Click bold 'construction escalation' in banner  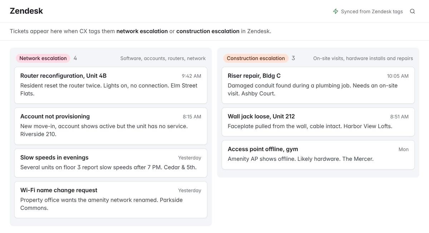pos(208,31)
